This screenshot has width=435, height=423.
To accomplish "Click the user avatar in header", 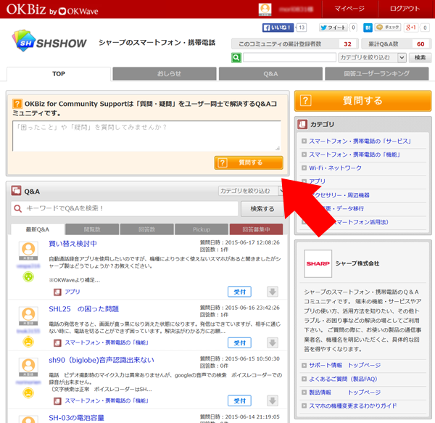I will click(266, 9).
